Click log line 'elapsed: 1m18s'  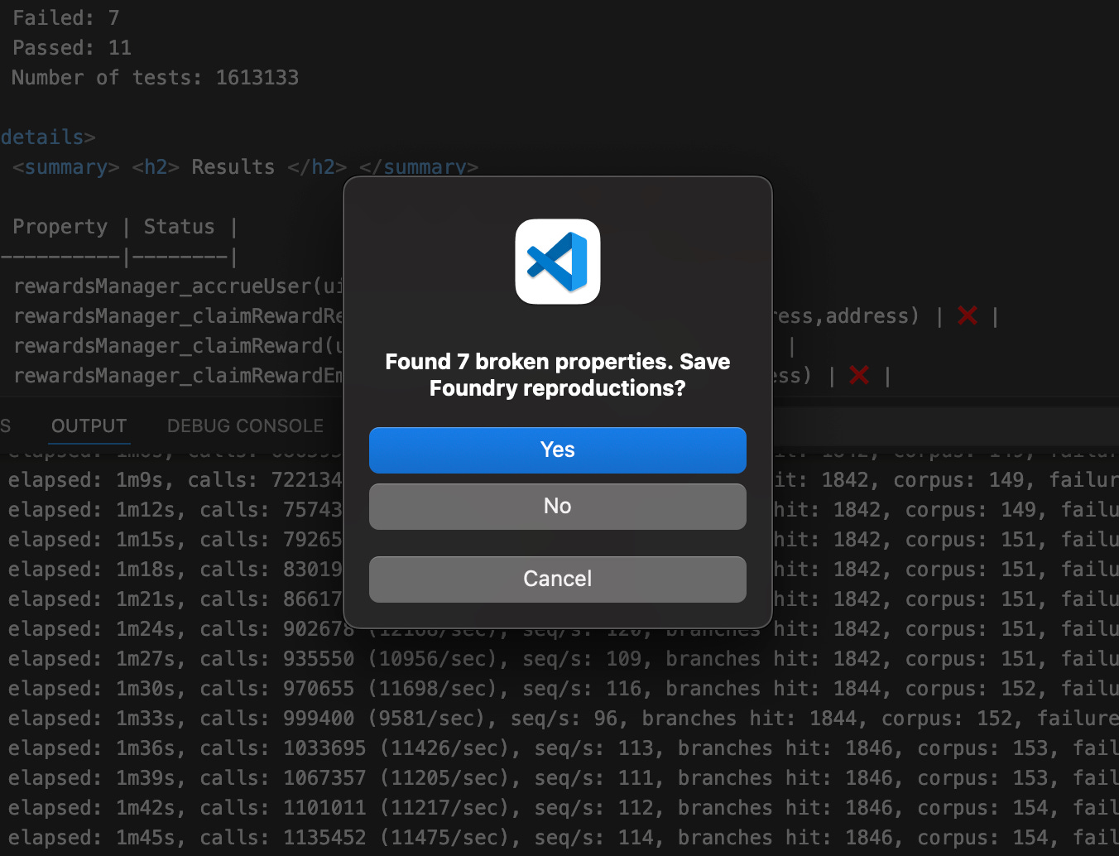[x=563, y=569]
